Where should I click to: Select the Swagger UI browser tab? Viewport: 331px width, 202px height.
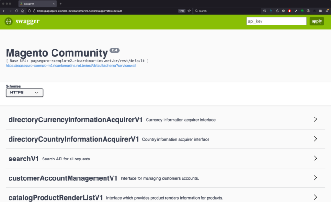pyautogui.click(x=37, y=4)
